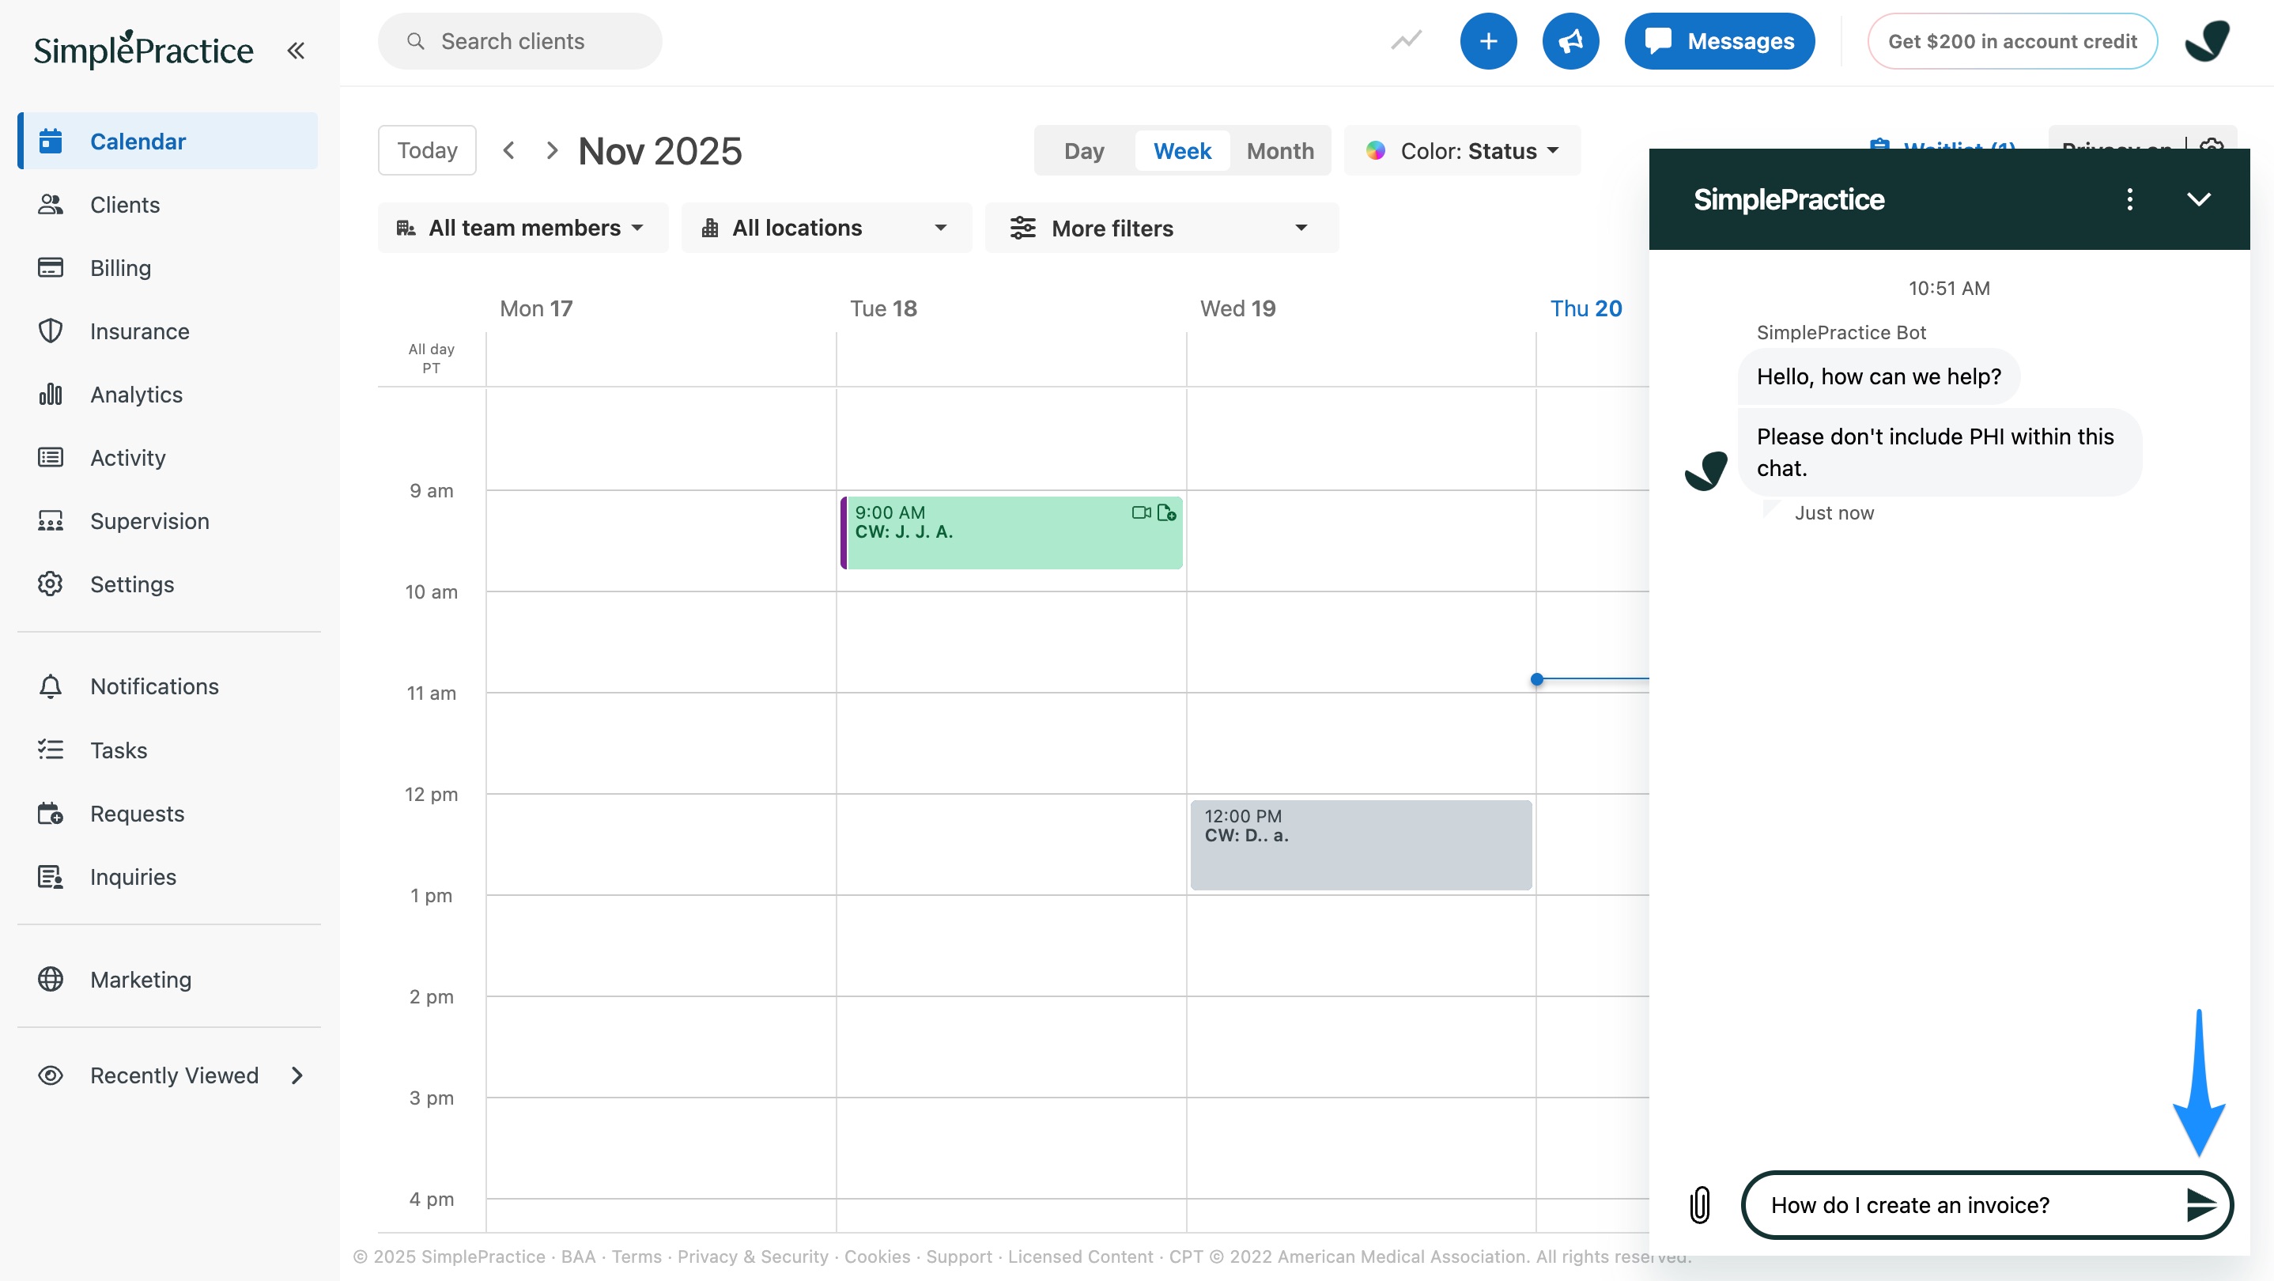2274x1281 pixels.
Task: Open Billing in the sidebar
Action: (121, 267)
